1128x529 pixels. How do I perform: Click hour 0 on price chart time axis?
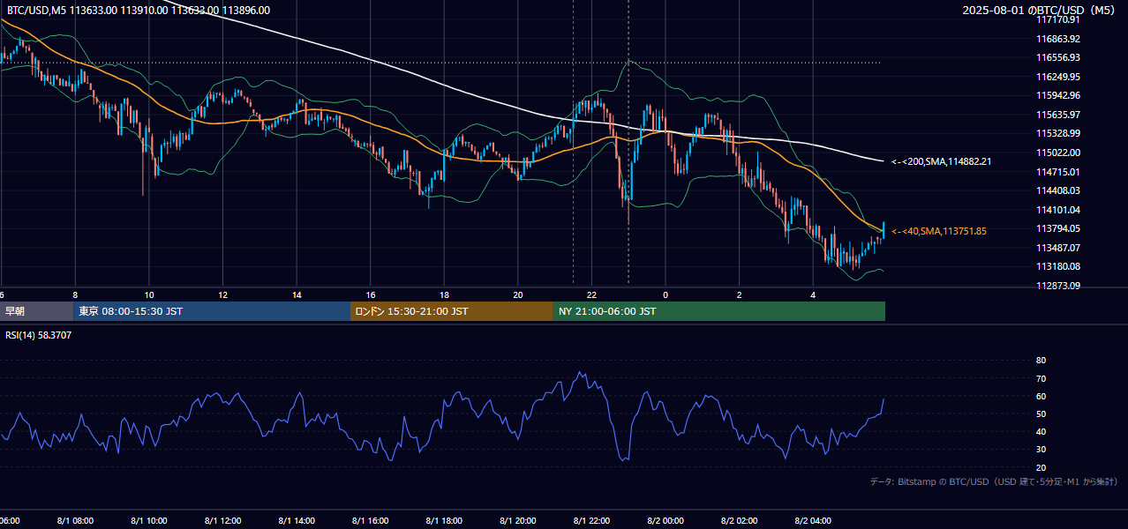pyautogui.click(x=666, y=294)
